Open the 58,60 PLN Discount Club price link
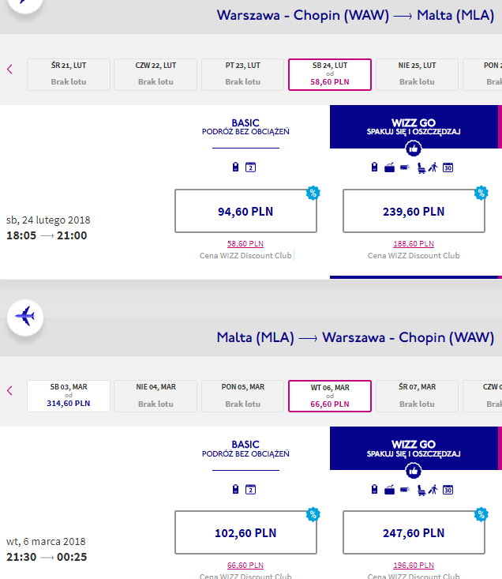The image size is (502, 579). click(245, 244)
